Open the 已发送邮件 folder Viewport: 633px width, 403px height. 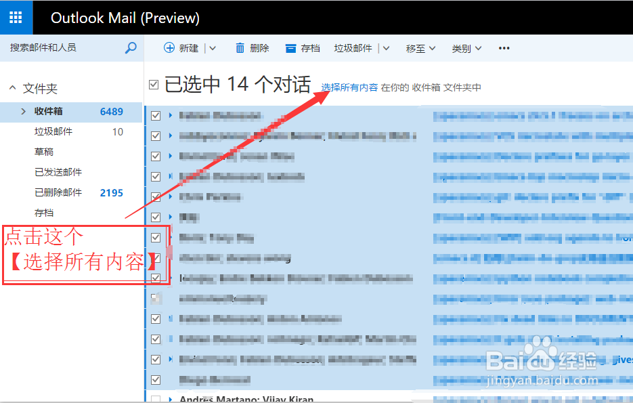[x=58, y=172]
